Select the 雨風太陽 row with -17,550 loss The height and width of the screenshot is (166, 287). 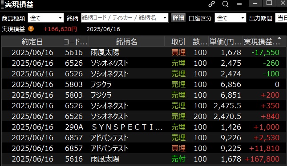point(144,52)
